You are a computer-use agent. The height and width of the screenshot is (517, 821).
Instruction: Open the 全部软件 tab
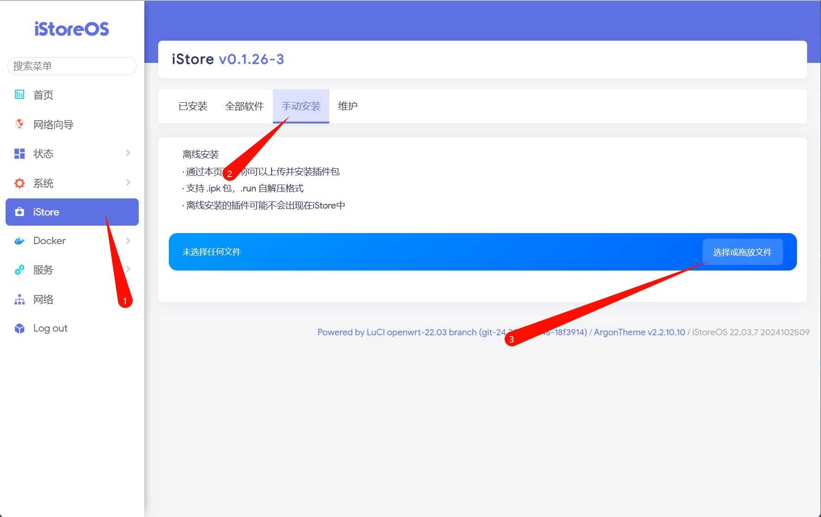[x=244, y=106]
